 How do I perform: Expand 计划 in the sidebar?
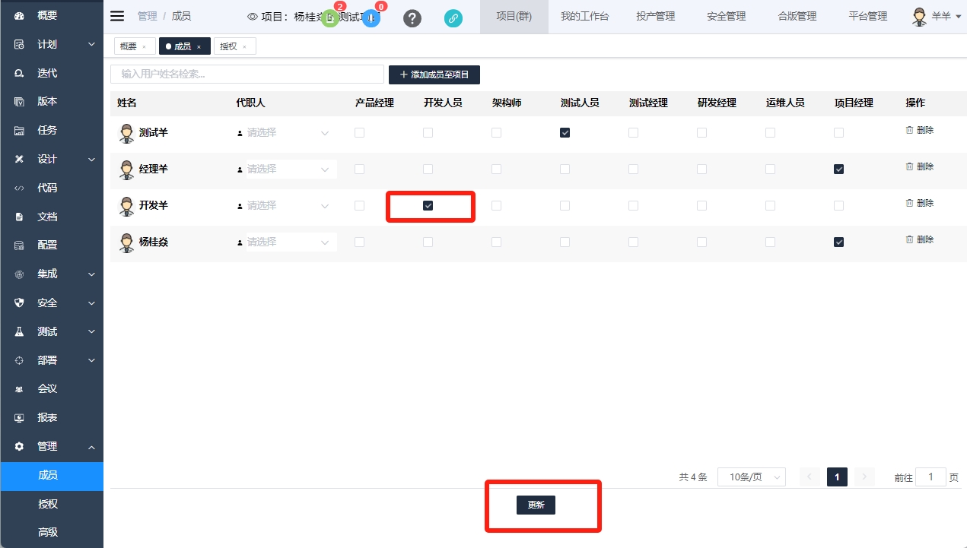point(52,44)
